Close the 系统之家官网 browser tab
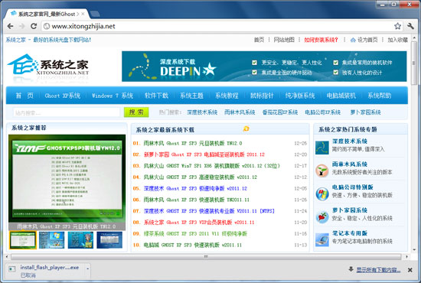This screenshot has height=283, width=421. tap(83, 14)
